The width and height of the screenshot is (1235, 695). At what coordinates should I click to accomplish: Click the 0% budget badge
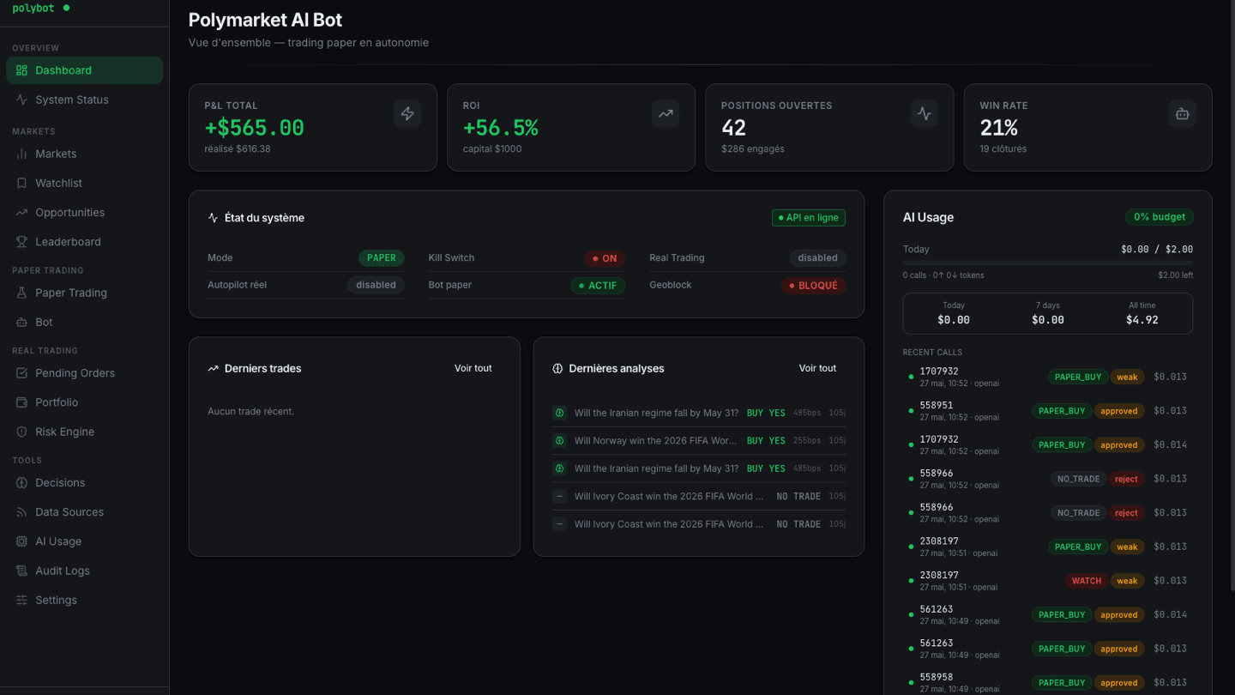pyautogui.click(x=1159, y=217)
